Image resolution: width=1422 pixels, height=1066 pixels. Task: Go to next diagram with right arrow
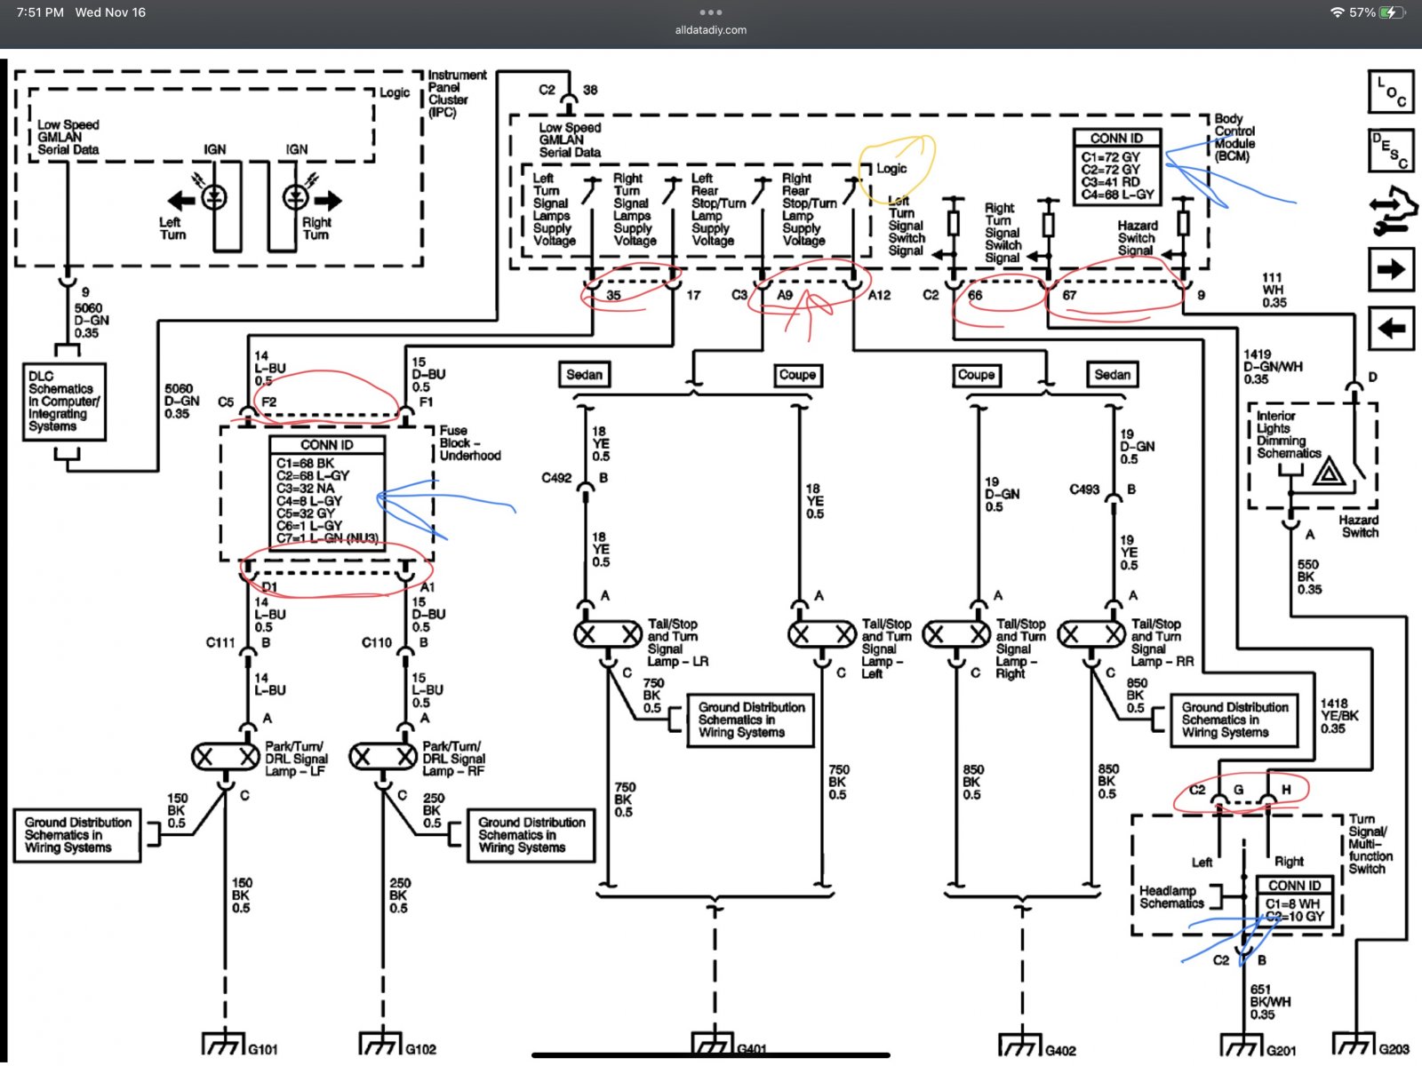1391,269
